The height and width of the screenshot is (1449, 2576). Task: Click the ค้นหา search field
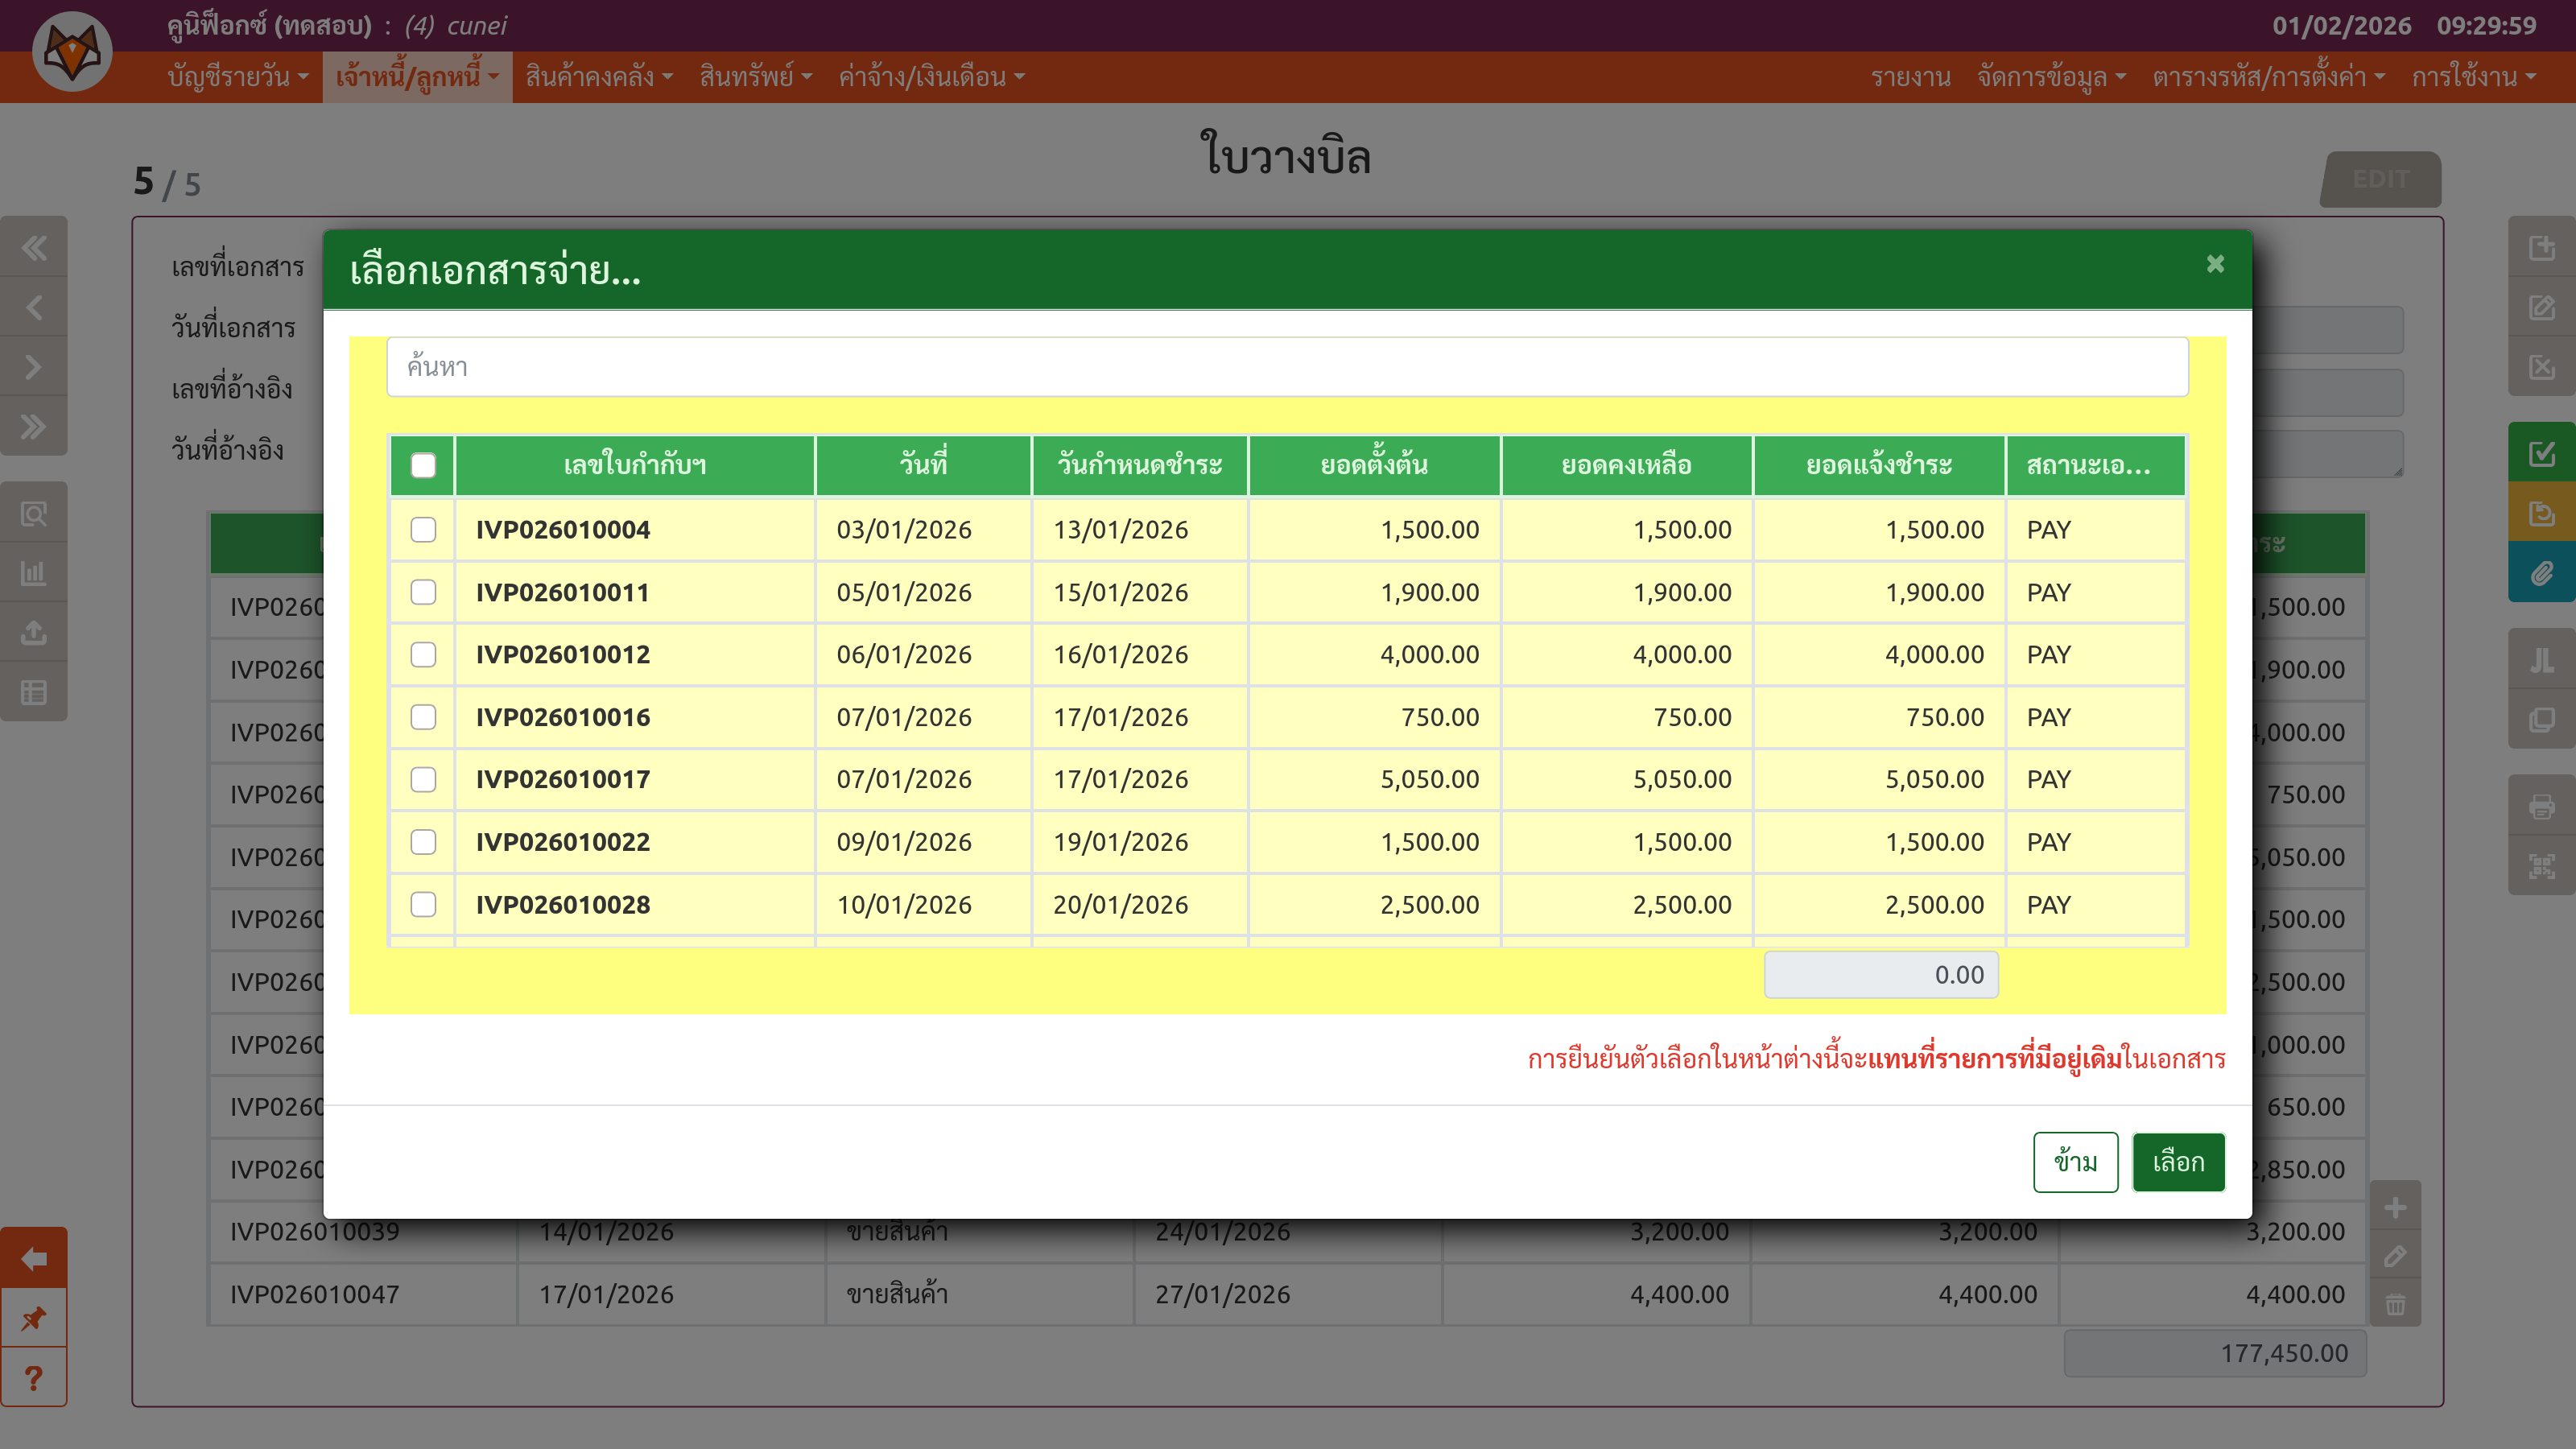coord(1287,367)
